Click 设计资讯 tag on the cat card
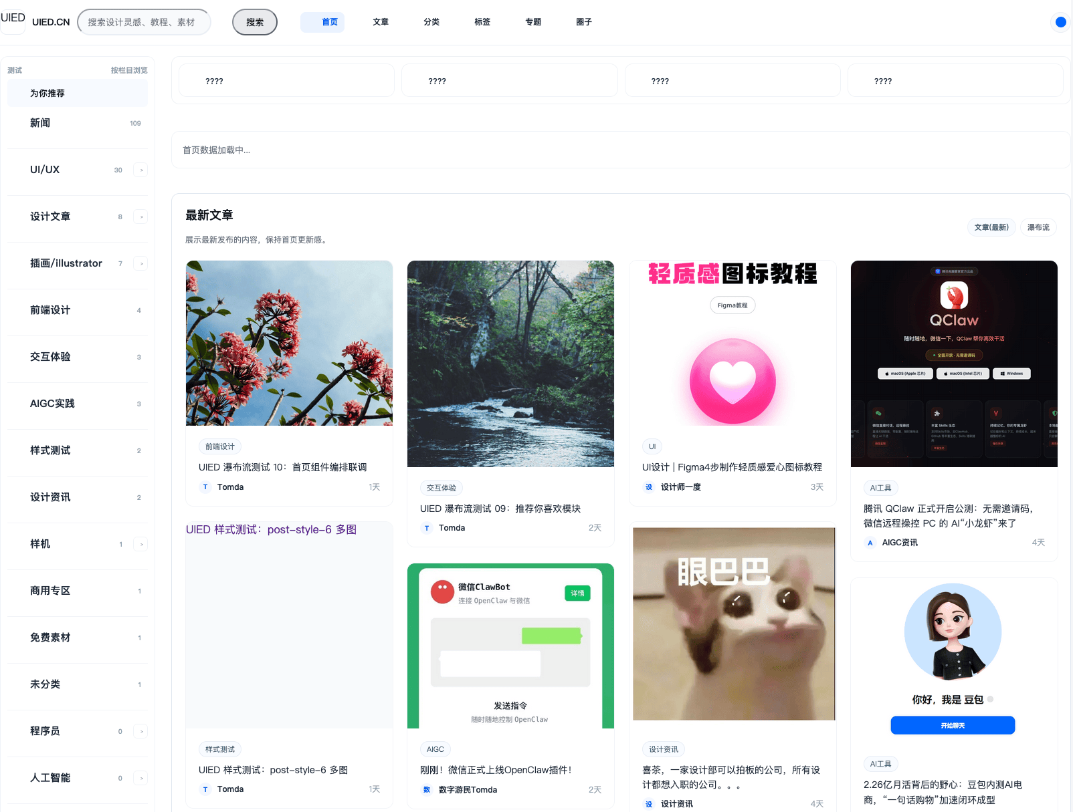Screen dimensions: 1073x812 click(x=664, y=749)
